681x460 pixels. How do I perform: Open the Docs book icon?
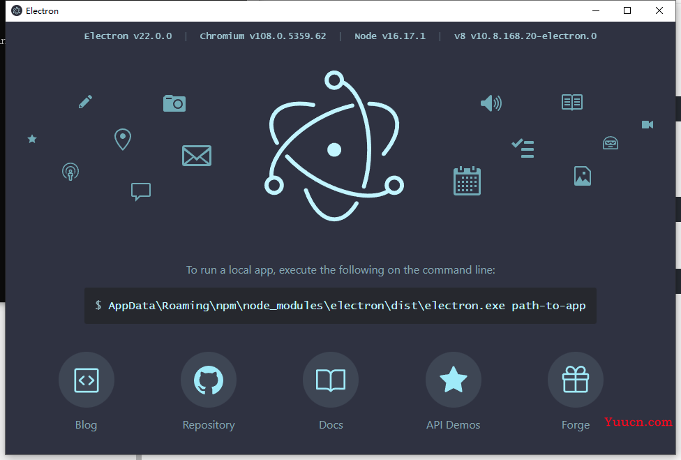point(331,380)
